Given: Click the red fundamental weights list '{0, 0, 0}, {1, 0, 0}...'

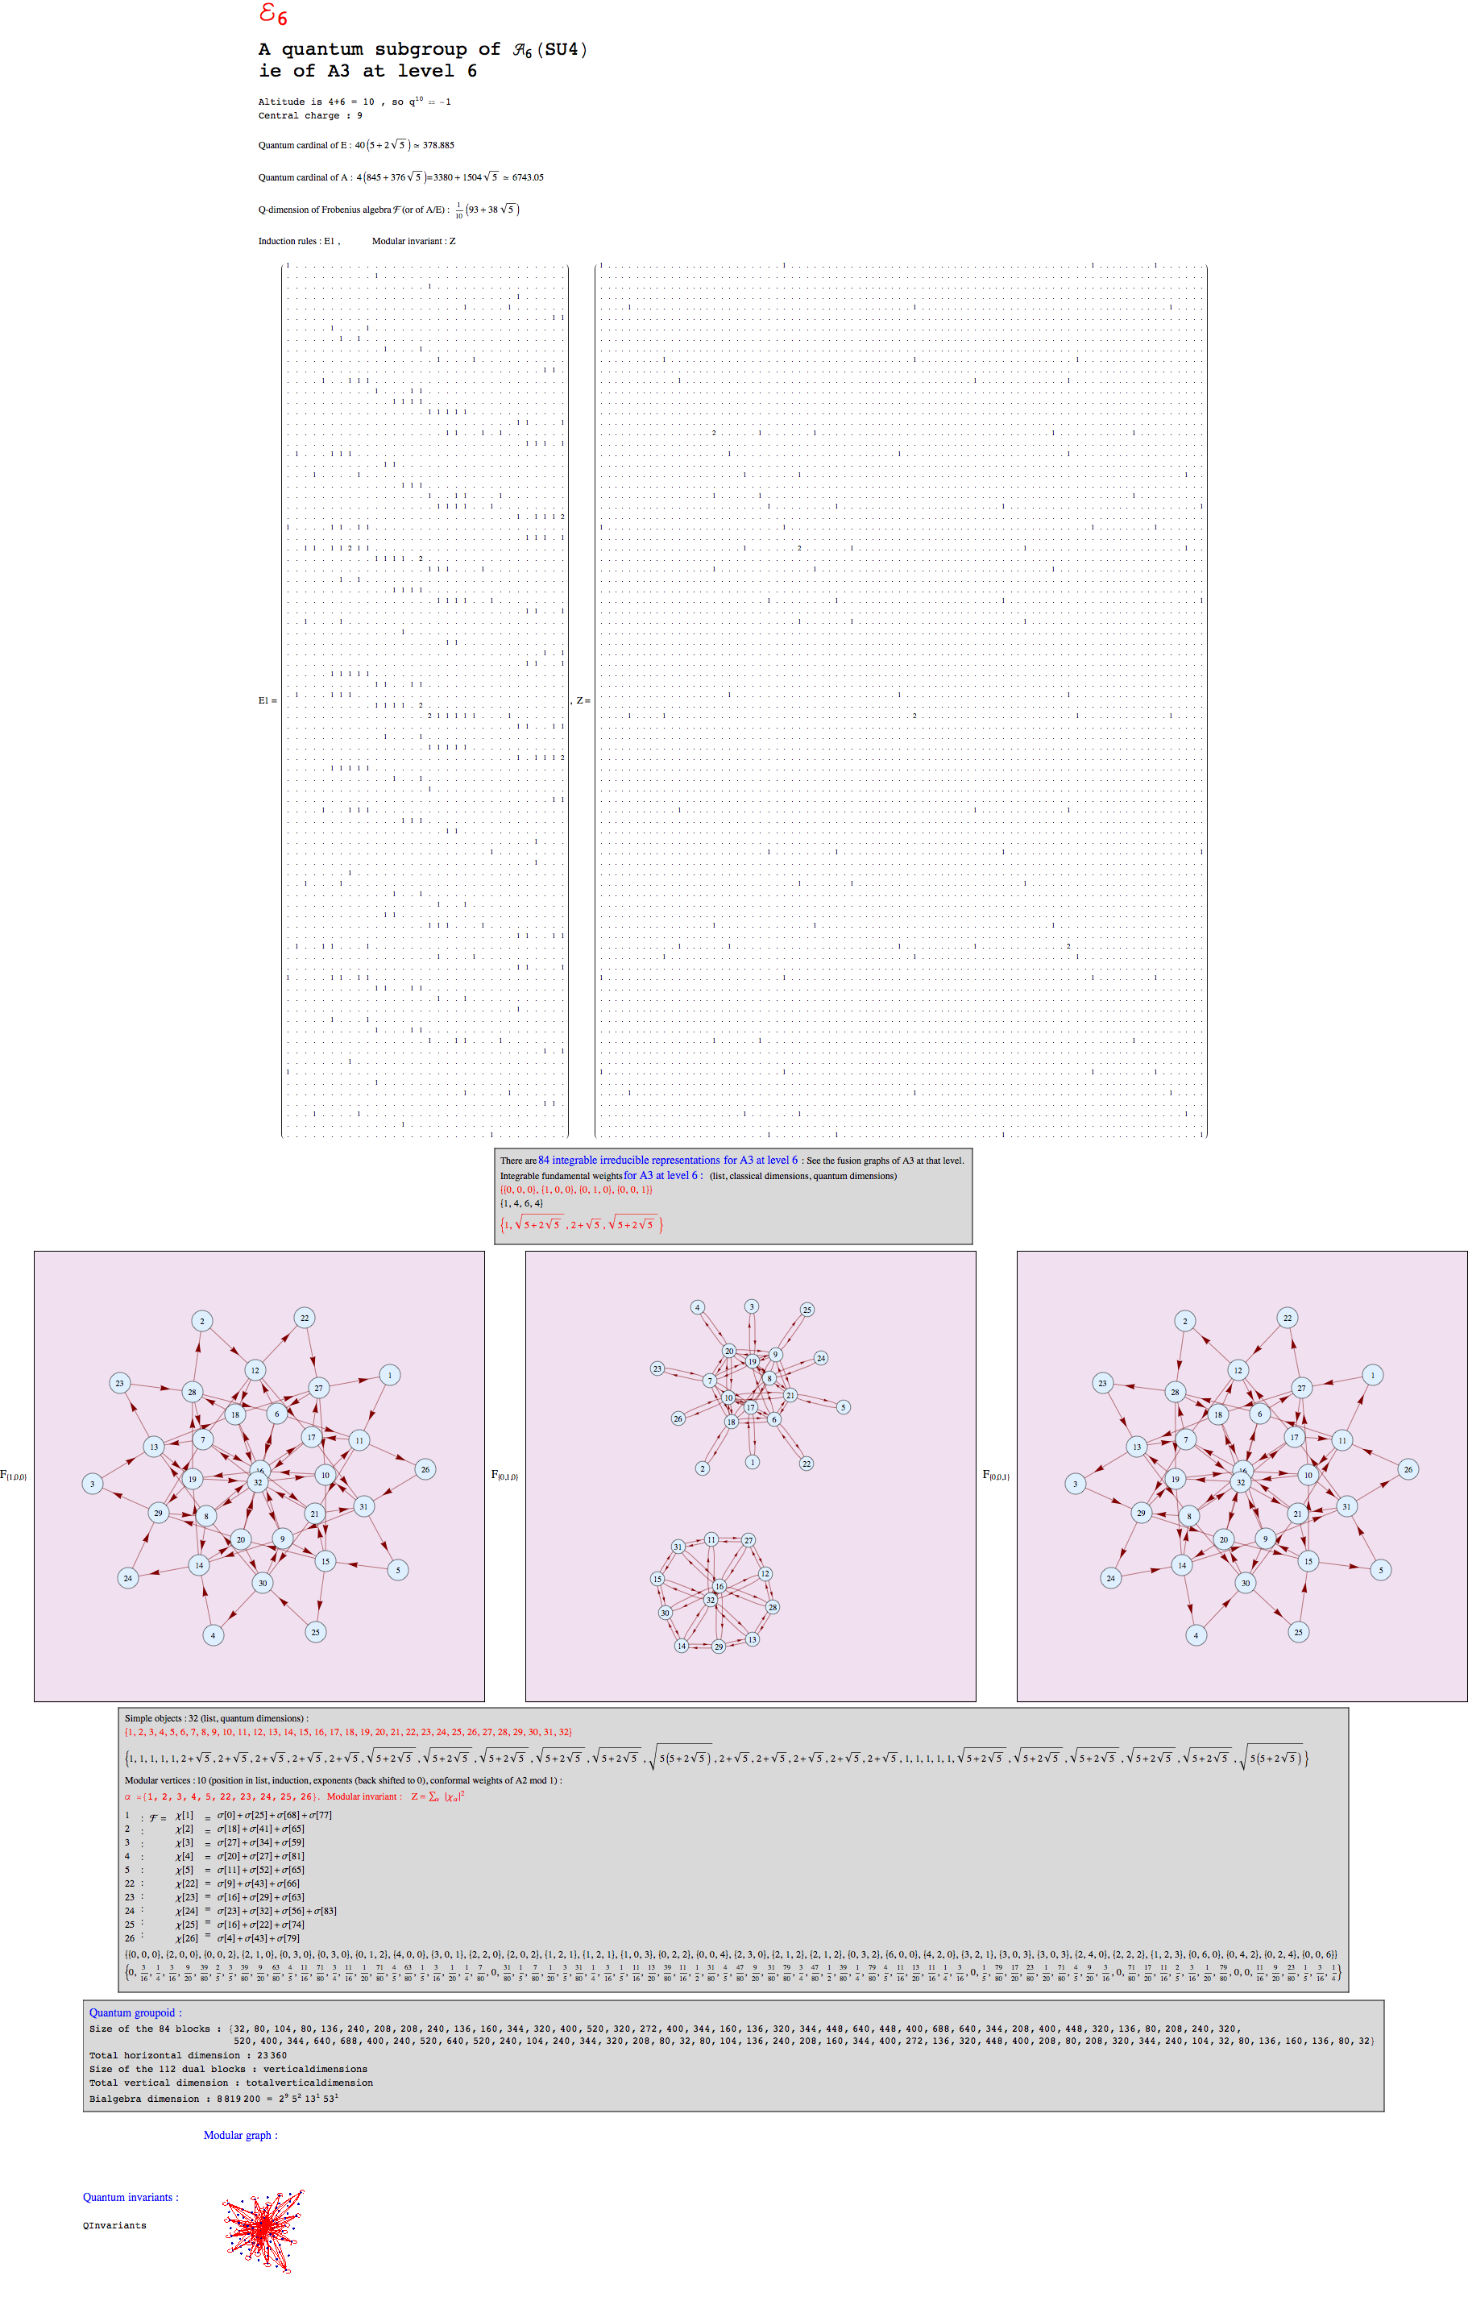Looking at the screenshot, I should (x=576, y=1190).
